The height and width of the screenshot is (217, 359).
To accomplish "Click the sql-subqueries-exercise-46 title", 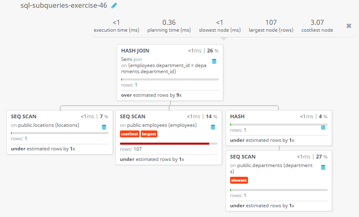I will click(64, 6).
